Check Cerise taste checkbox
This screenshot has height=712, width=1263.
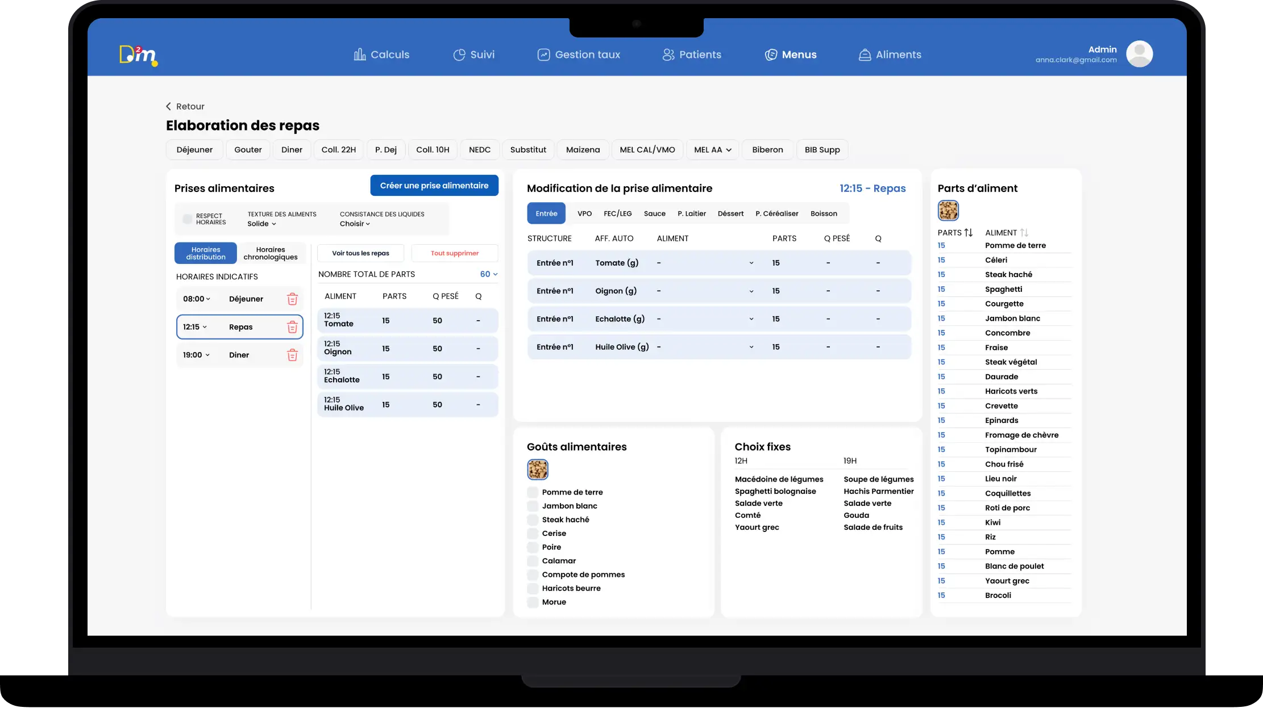533,533
